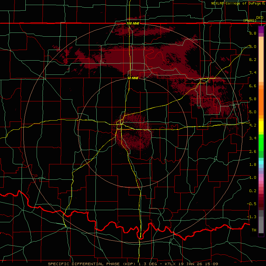266x266 pixels.
Task: Pick the dark maroon band near the -0.5 label
Action: click(x=261, y=202)
